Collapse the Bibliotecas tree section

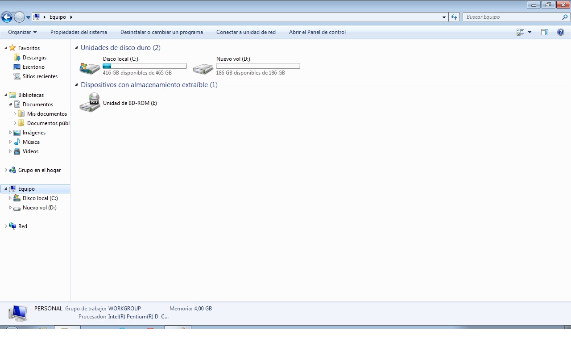coord(6,95)
